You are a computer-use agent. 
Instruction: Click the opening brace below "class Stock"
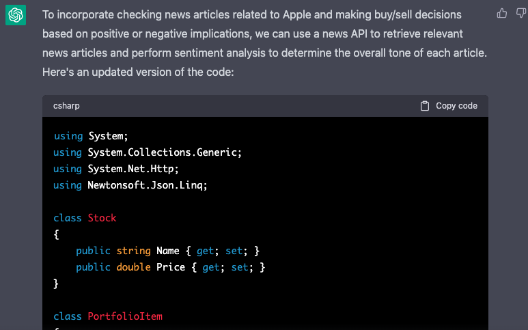click(56, 234)
